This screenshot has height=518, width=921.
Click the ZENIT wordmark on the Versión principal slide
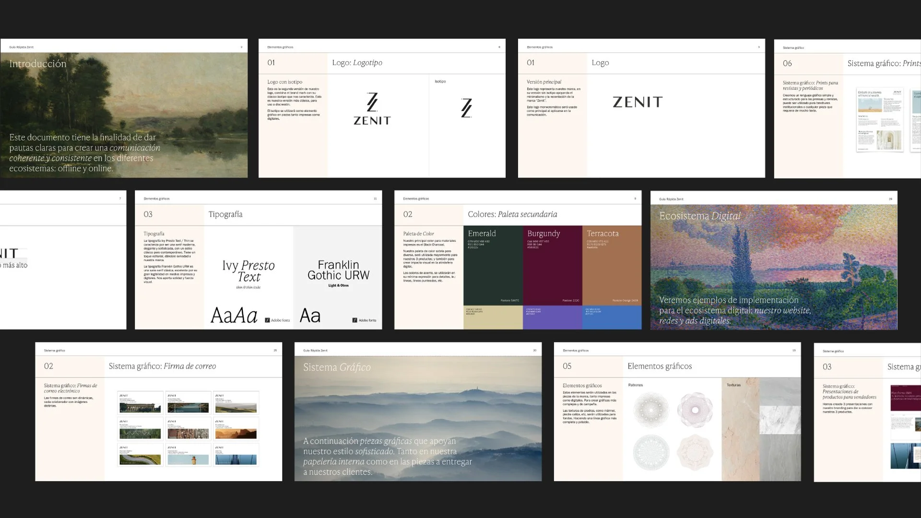point(638,102)
